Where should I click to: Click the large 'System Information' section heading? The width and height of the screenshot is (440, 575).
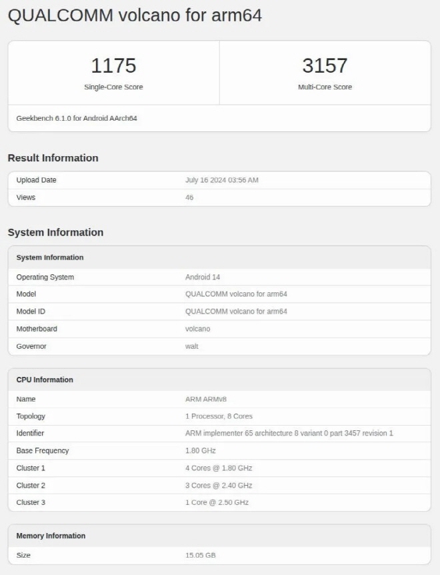pyautogui.click(x=56, y=233)
